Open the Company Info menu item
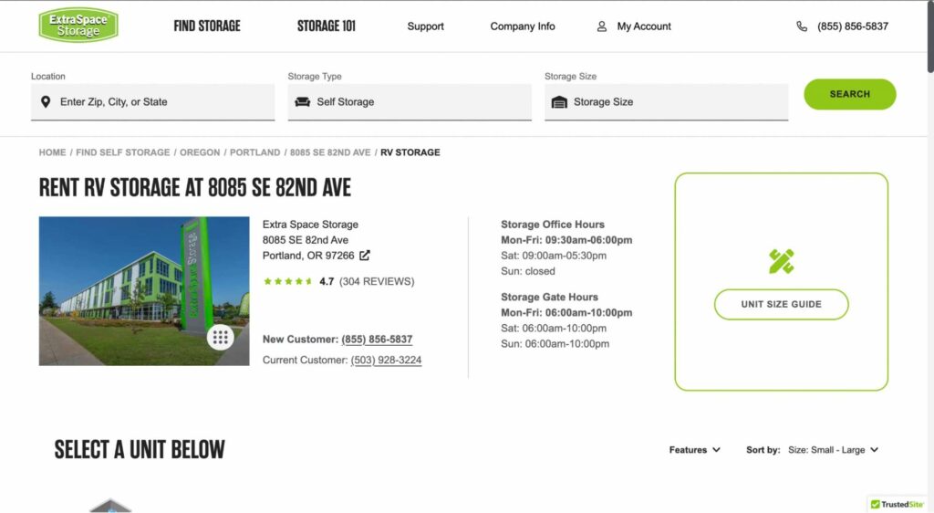This screenshot has width=934, height=513. 523,26
